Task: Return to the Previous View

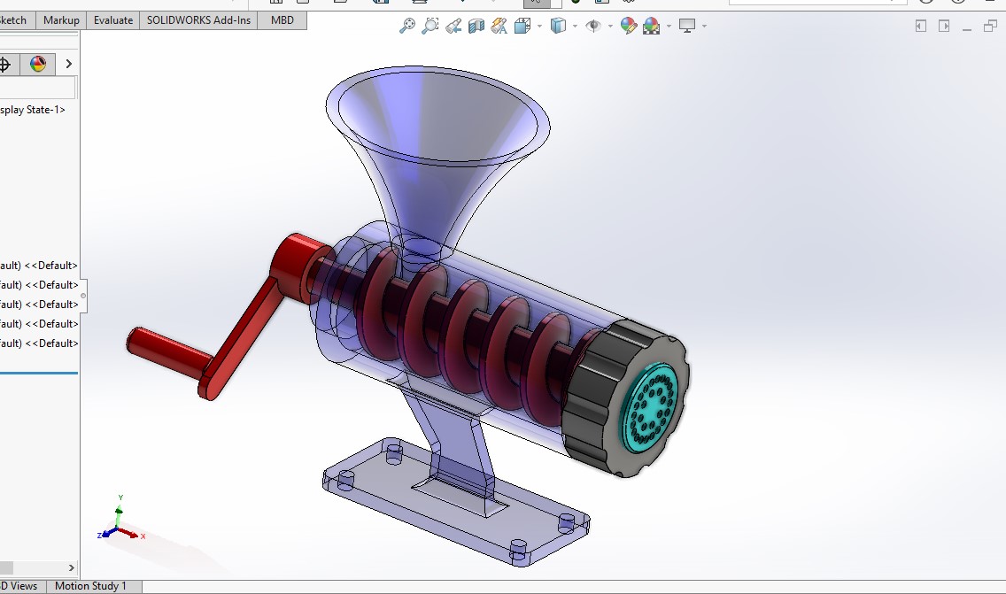Action: click(453, 26)
